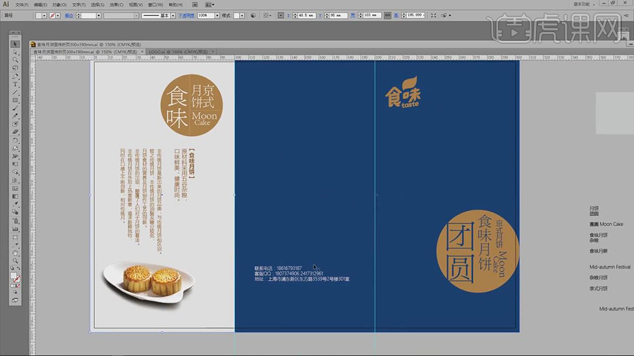Select the Width tool
Image resolution: width=634 pixels, height=356 pixels.
(x=15, y=157)
